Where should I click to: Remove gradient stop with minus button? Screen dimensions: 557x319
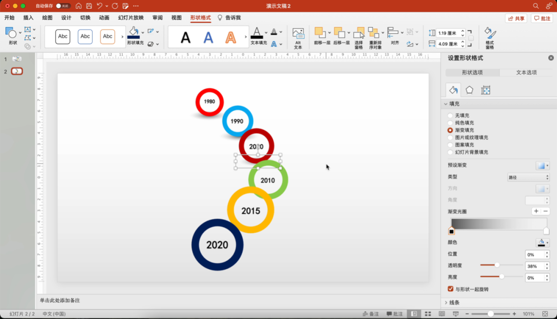click(x=545, y=211)
